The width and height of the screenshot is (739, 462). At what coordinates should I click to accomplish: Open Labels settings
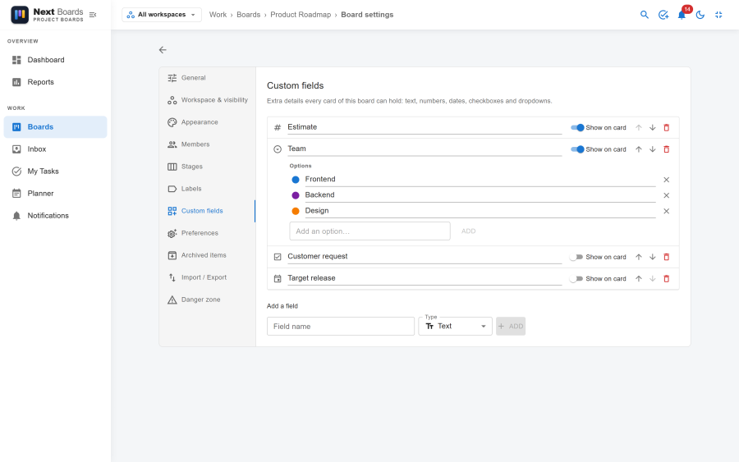208,189
